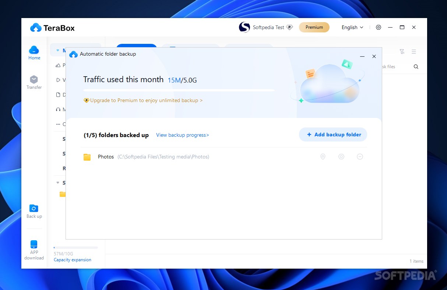
Task: Open the filter icon in the main window
Action: 402,52
